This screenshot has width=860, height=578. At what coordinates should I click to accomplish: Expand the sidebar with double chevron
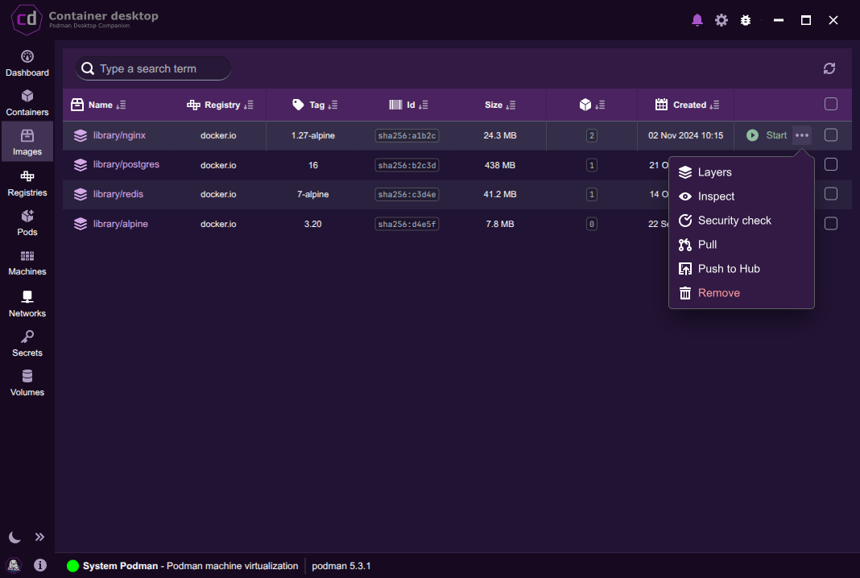[x=39, y=537]
